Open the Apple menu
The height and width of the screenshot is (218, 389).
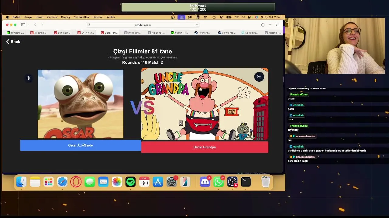pyautogui.click(x=7, y=17)
